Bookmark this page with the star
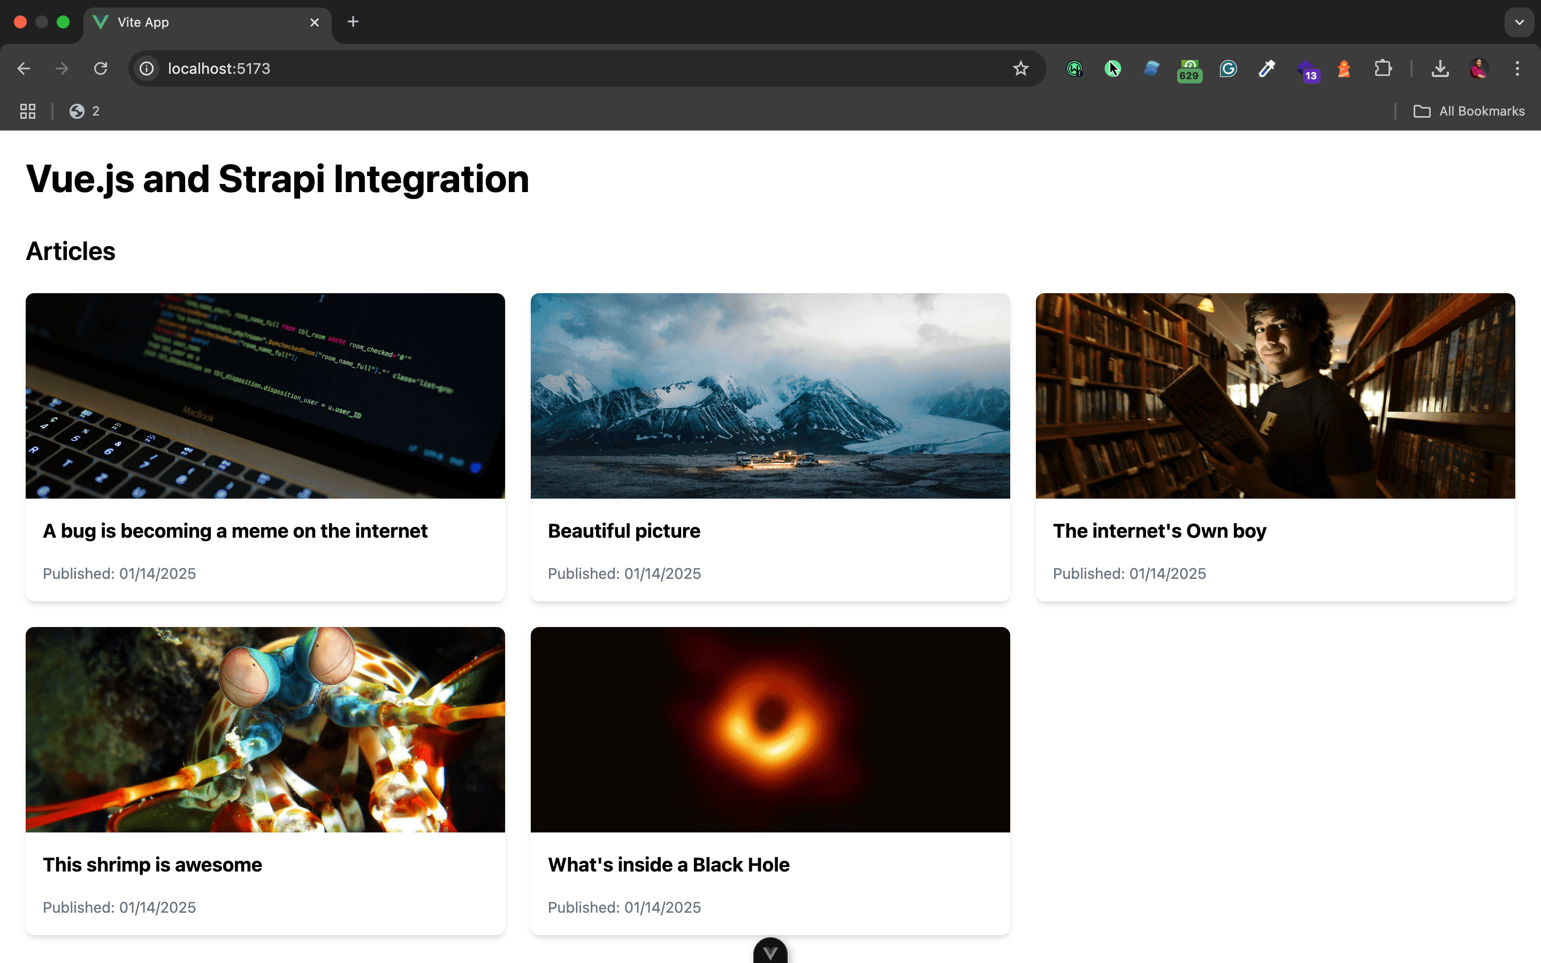This screenshot has height=963, width=1541. pos(1020,68)
